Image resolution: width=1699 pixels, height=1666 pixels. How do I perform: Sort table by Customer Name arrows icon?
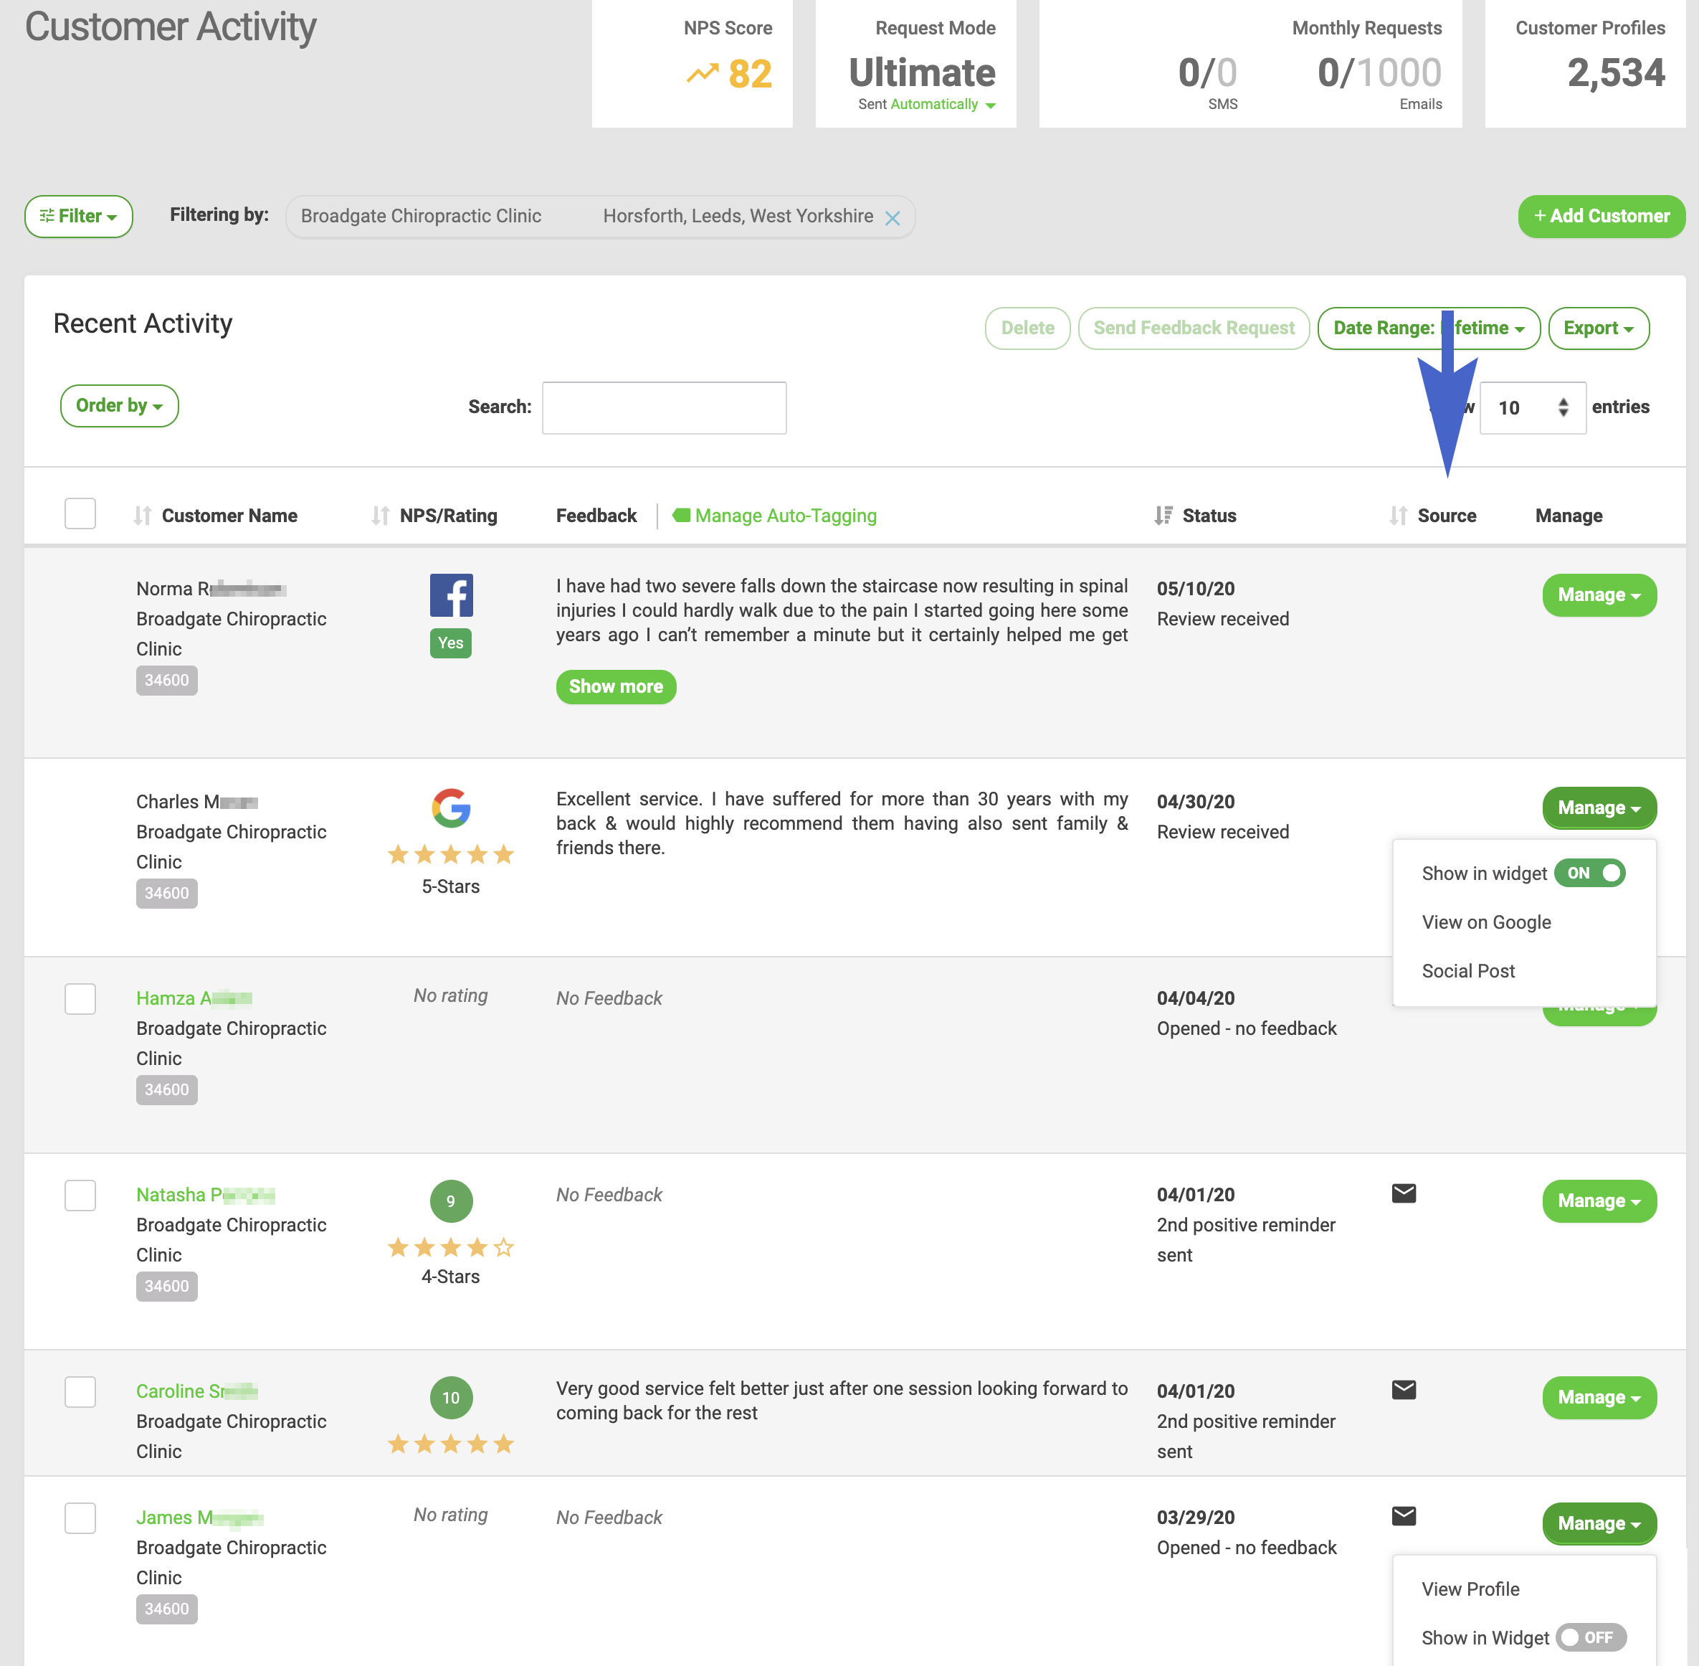143,516
